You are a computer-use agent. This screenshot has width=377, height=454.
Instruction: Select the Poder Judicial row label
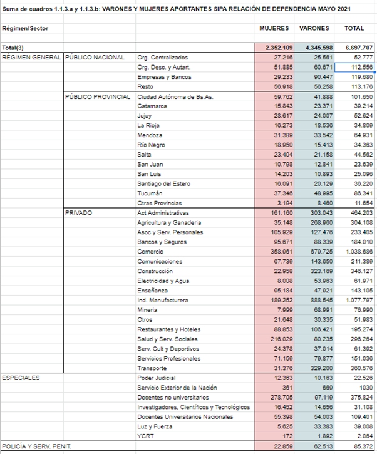(x=157, y=378)
